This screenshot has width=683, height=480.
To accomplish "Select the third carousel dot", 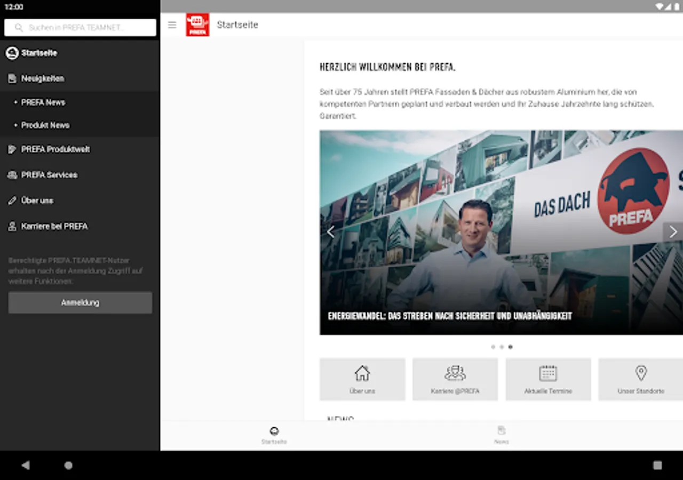I will [510, 347].
